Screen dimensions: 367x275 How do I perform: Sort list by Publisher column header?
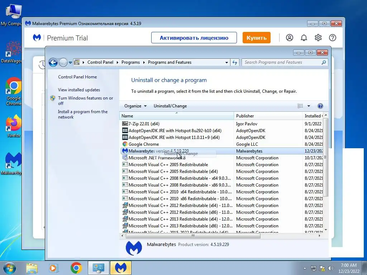(x=268, y=116)
